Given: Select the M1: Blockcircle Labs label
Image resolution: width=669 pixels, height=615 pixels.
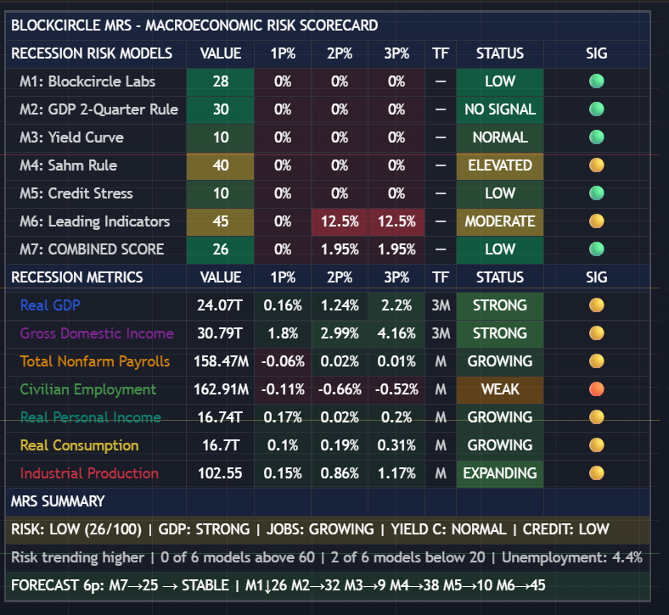Looking at the screenshot, I should click(87, 81).
